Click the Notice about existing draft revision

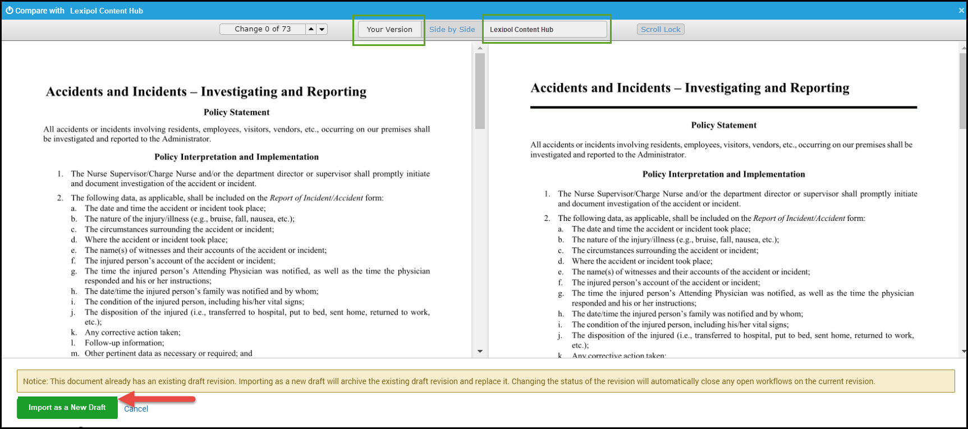point(485,381)
